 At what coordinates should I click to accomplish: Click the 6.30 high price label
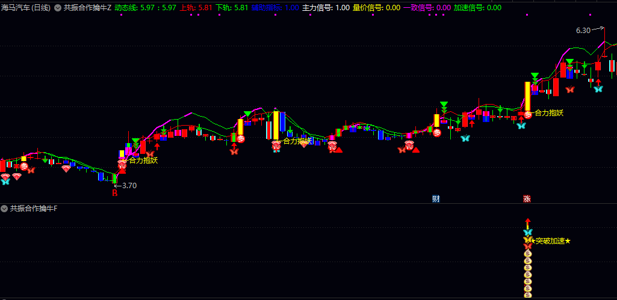[583, 30]
